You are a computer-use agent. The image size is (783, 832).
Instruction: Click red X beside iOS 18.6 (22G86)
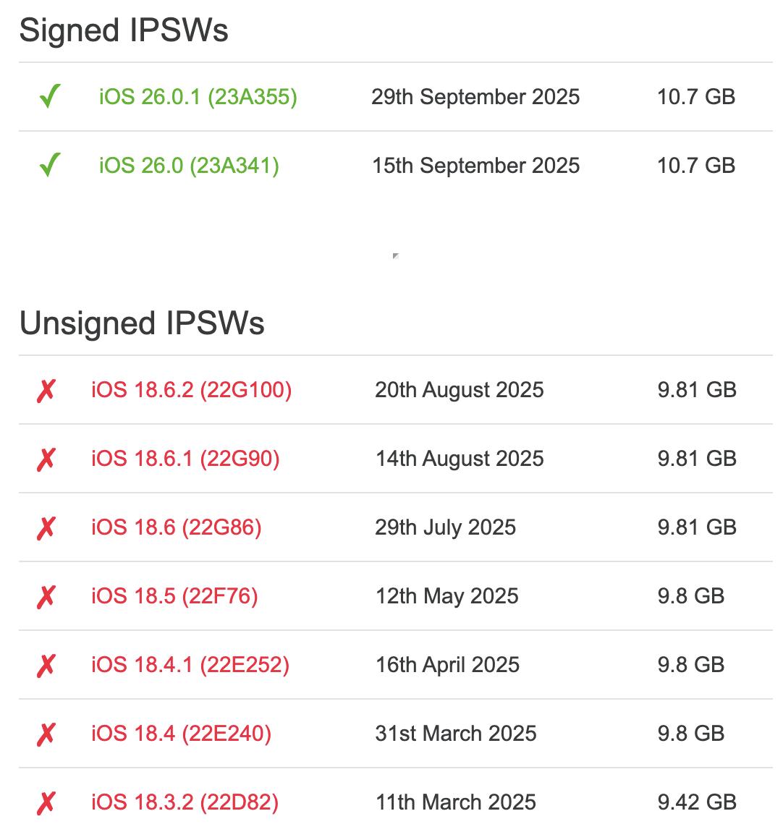click(x=46, y=527)
